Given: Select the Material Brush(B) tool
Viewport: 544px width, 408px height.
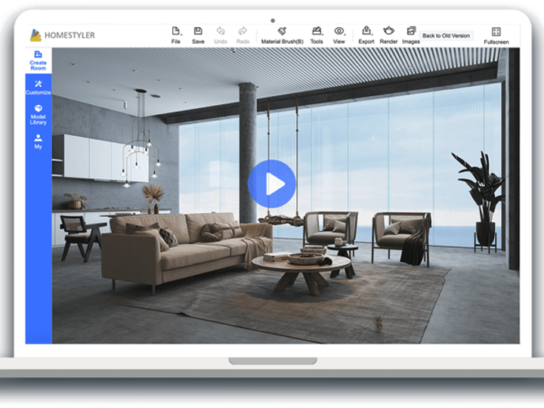Looking at the screenshot, I should [x=282, y=35].
